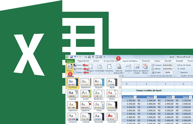193x124 pixels.
Task: Uncheck Exibir under Linhas de Grade
Action: (x=178, y=69)
